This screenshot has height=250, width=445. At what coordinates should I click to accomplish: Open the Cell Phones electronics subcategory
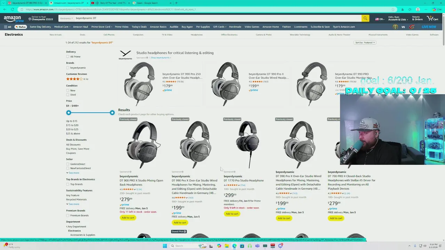(x=109, y=35)
